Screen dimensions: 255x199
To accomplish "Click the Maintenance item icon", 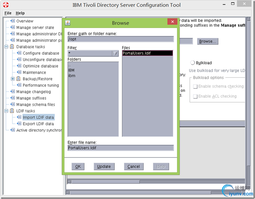I will pos(19,72).
